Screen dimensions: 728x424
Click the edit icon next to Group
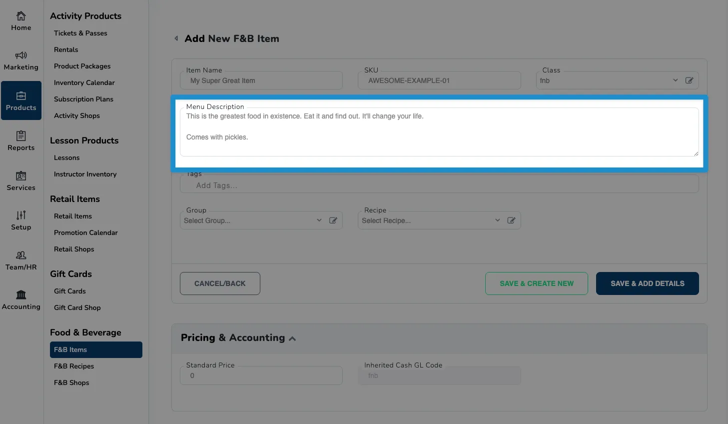(333, 220)
